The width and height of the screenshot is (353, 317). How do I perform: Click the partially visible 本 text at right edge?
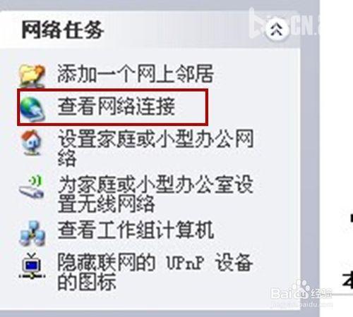347,279
